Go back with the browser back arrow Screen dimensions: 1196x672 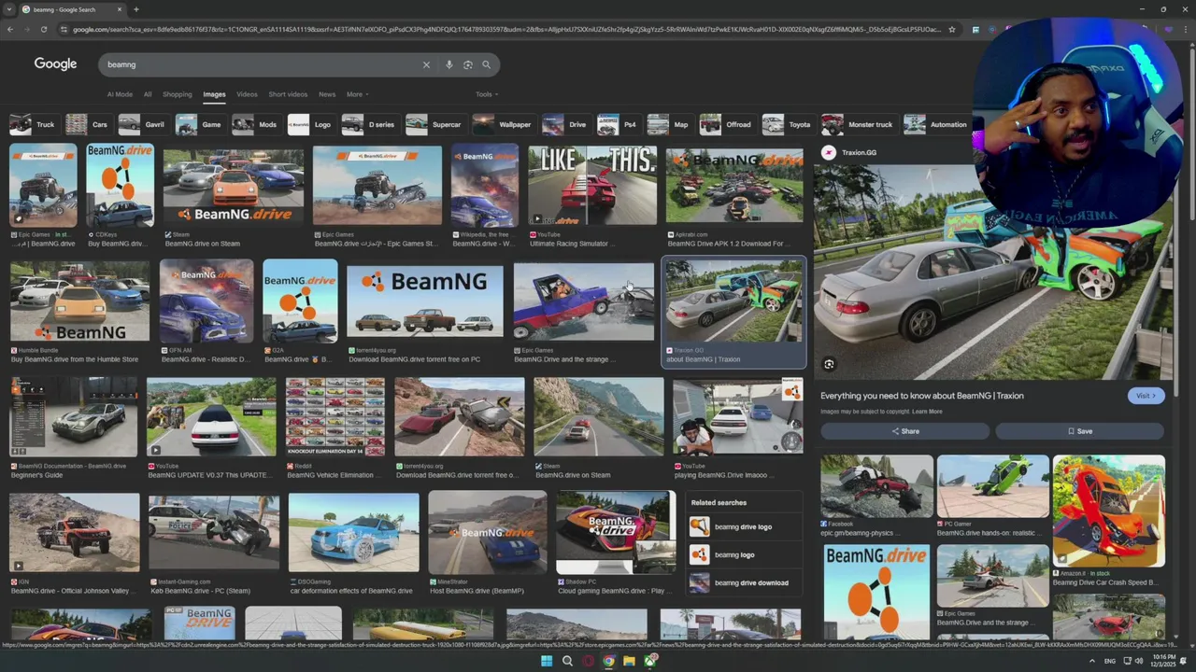[x=10, y=29]
